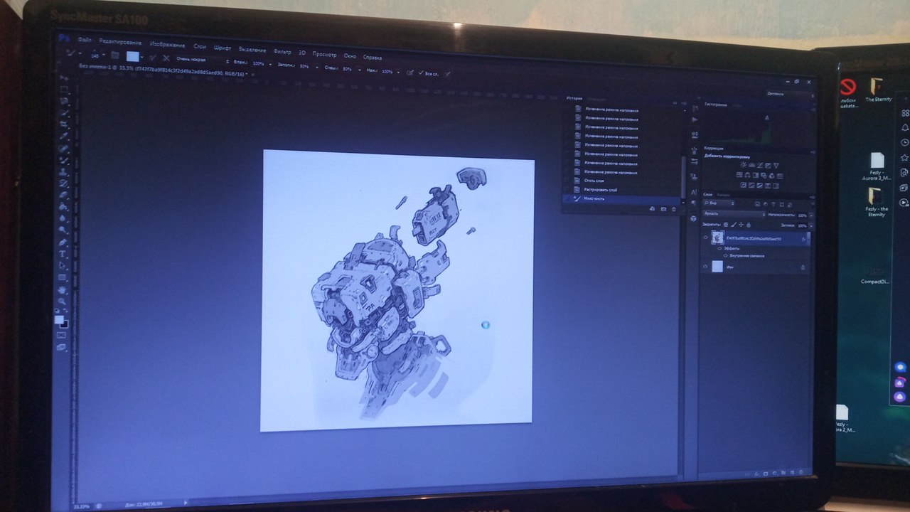This screenshot has width=910, height=512.
Task: Create new document from current state icon
Action: (x=652, y=209)
